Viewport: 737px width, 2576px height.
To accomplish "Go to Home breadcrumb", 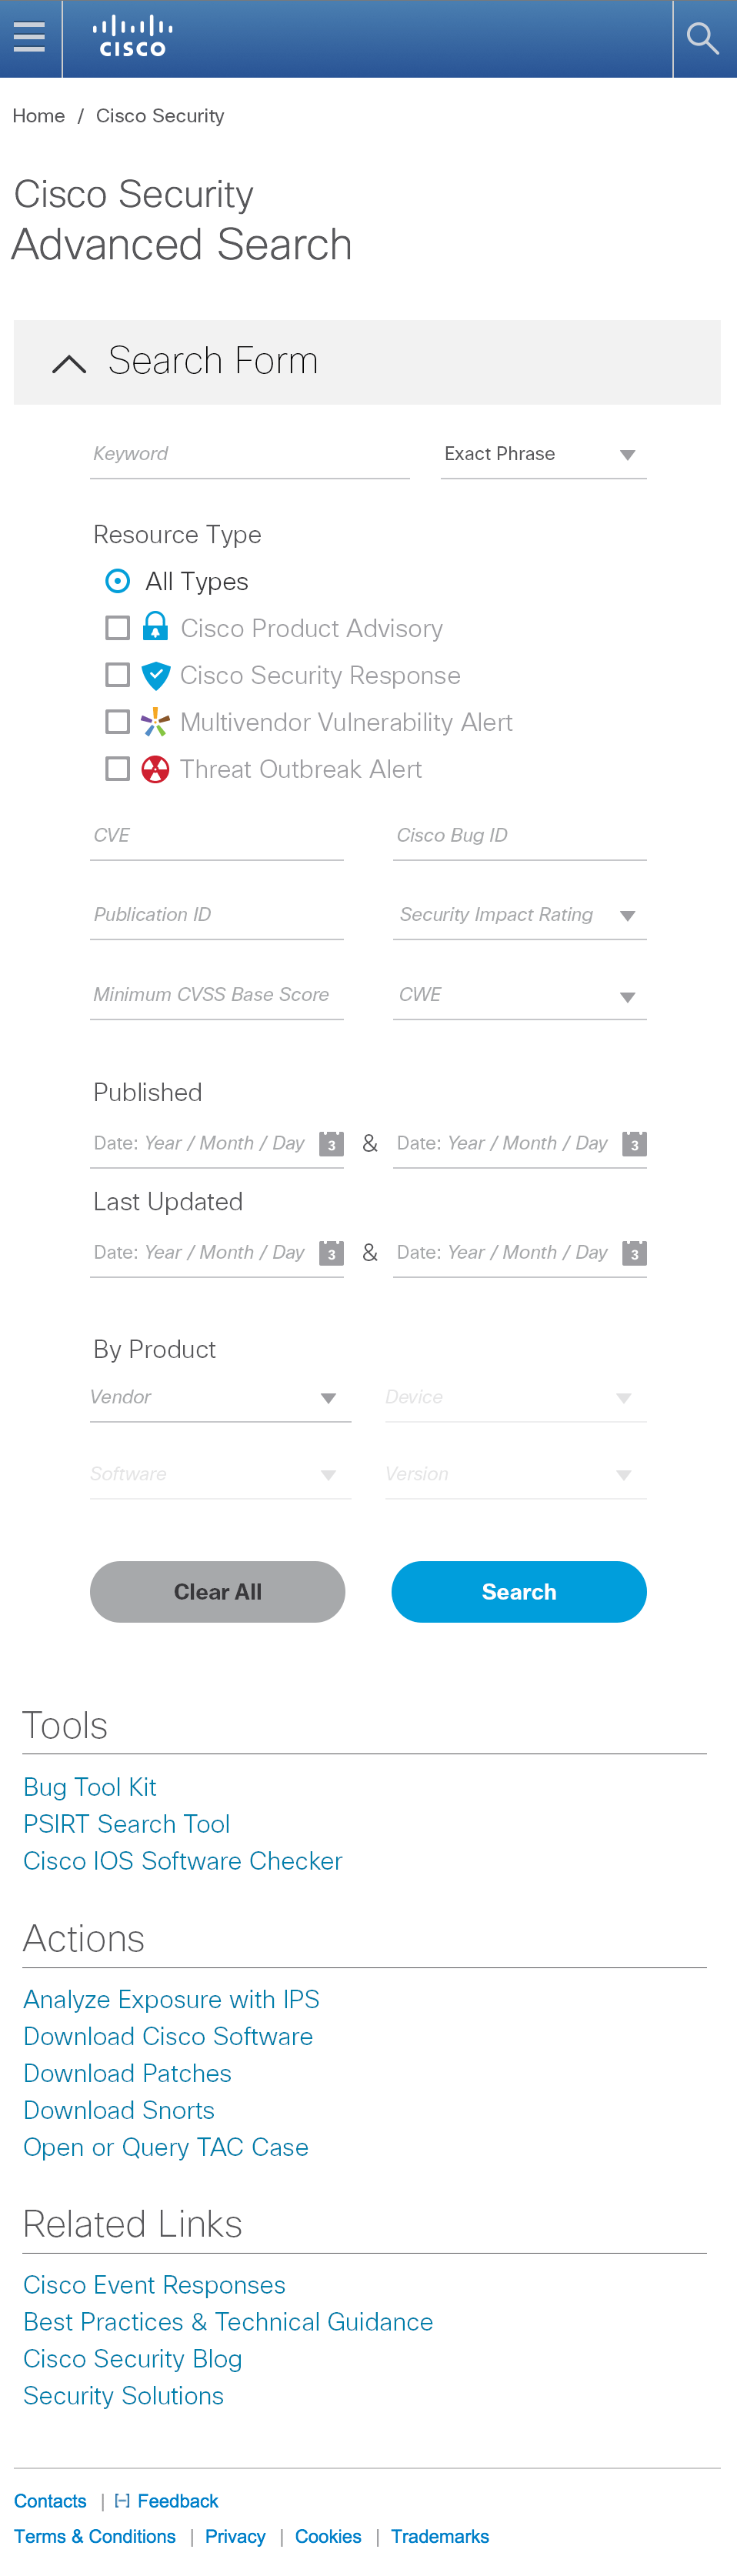I will pyautogui.click(x=39, y=116).
